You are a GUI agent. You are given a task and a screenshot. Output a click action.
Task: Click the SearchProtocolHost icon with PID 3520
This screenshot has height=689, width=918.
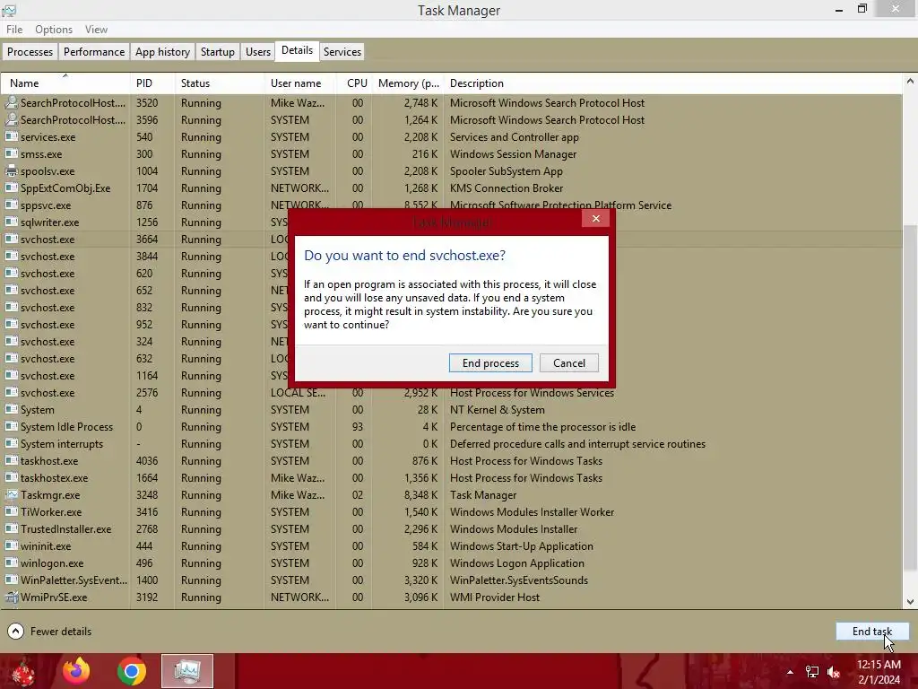click(11, 102)
